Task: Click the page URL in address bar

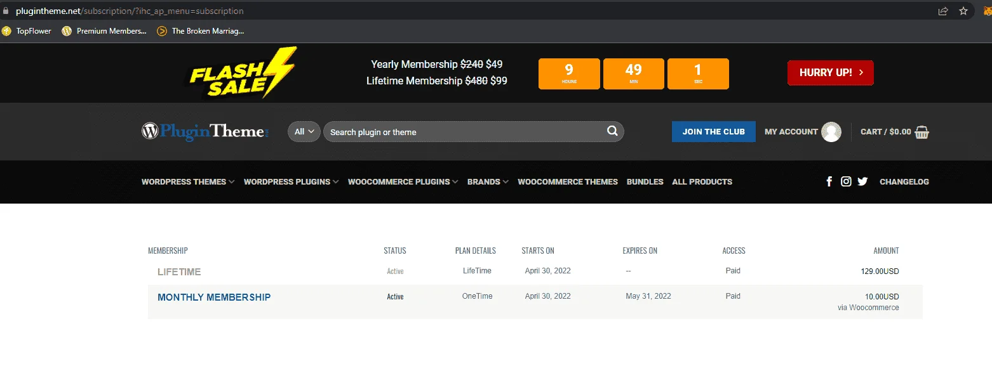Action: point(130,11)
